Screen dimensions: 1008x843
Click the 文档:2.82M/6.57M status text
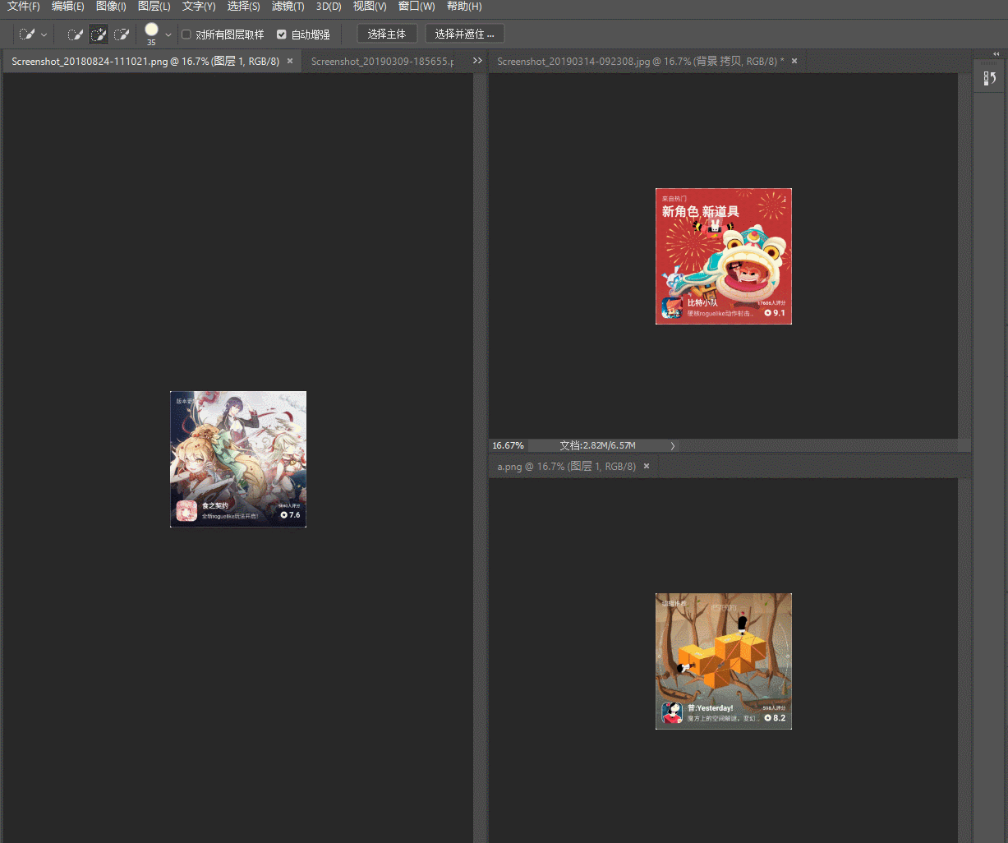coord(597,445)
